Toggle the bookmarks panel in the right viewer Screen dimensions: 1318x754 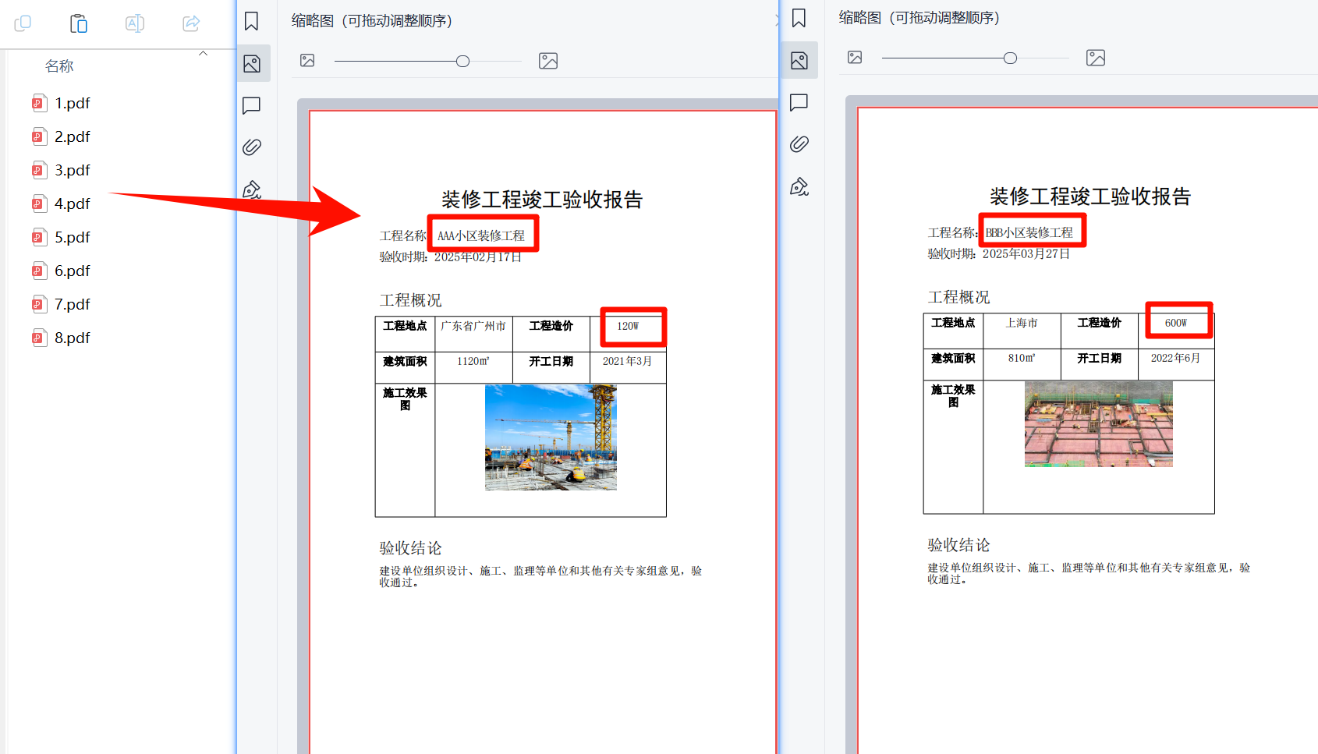pyautogui.click(x=799, y=17)
